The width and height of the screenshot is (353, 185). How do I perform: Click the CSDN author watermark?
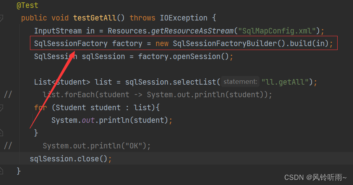pyautogui.click(x=316, y=177)
